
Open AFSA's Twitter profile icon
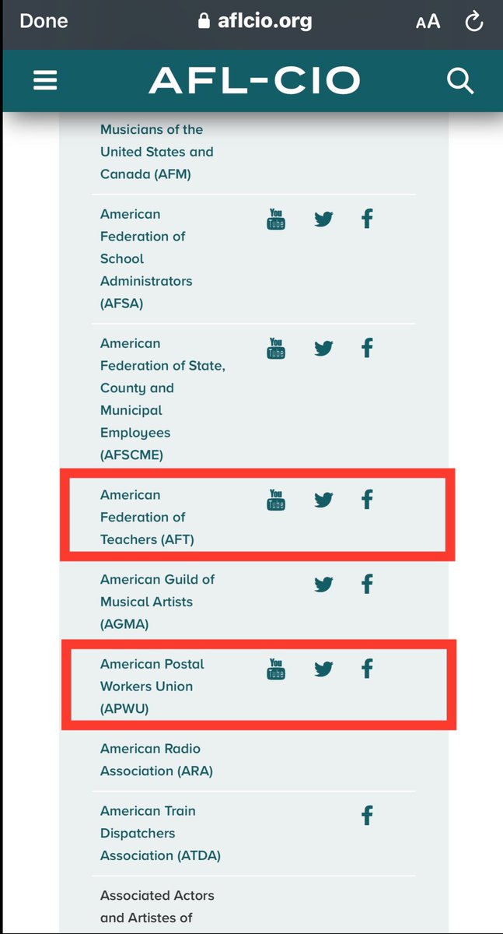tap(324, 219)
